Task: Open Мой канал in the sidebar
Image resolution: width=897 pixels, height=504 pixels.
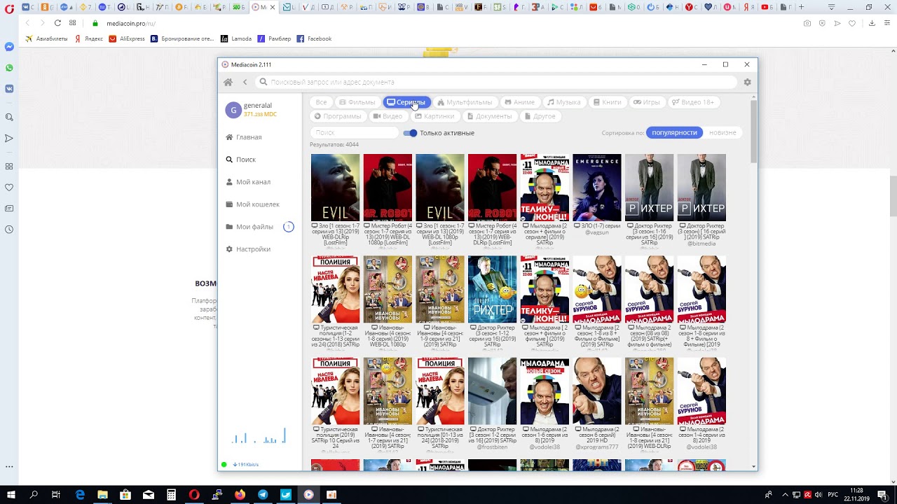Action: click(248, 182)
